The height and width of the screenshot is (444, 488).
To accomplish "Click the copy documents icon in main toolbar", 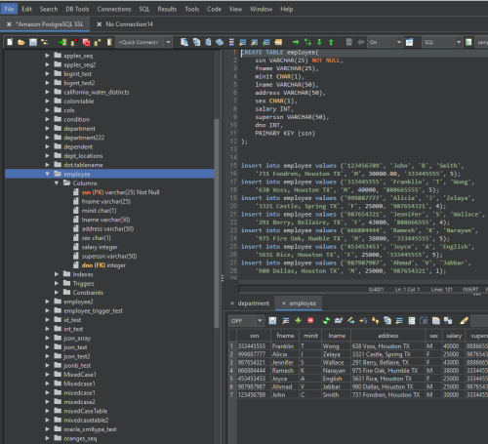I will click(184, 42).
